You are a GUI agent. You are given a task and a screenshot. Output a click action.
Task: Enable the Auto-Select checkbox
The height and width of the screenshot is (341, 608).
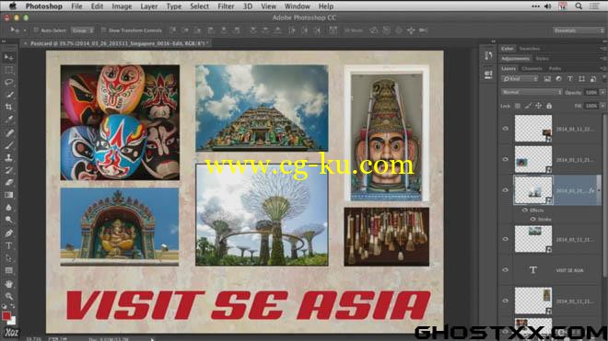36,30
